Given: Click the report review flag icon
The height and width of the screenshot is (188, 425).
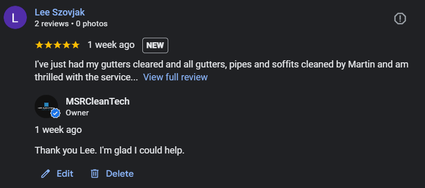Looking at the screenshot, I should pyautogui.click(x=400, y=19).
